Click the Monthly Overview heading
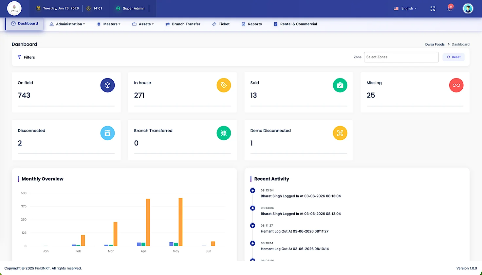 (43, 179)
